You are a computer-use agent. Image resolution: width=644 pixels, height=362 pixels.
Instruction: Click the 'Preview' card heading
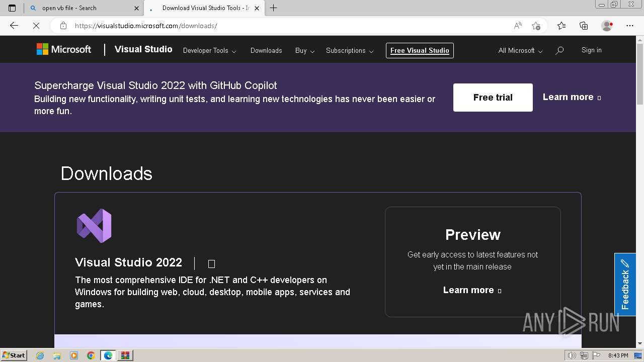point(473,235)
